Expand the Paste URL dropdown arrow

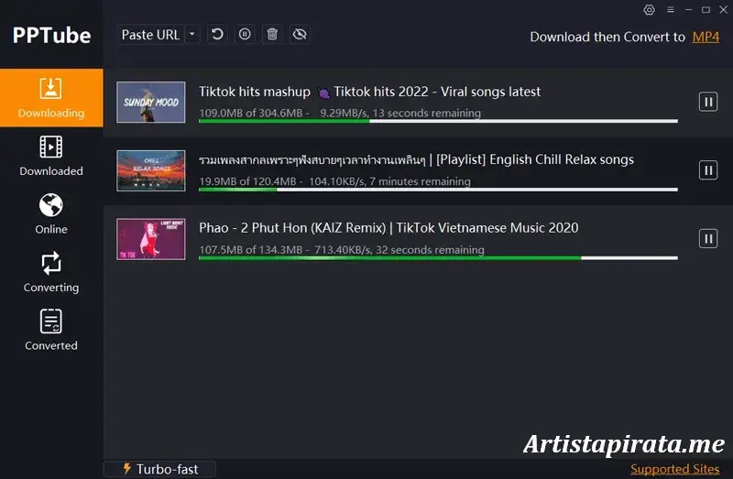point(192,35)
